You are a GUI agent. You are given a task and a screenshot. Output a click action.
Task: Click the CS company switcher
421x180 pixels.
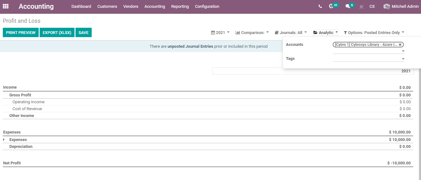pos(372,6)
